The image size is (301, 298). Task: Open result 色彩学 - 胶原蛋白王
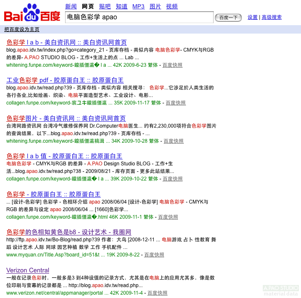coord(53,194)
